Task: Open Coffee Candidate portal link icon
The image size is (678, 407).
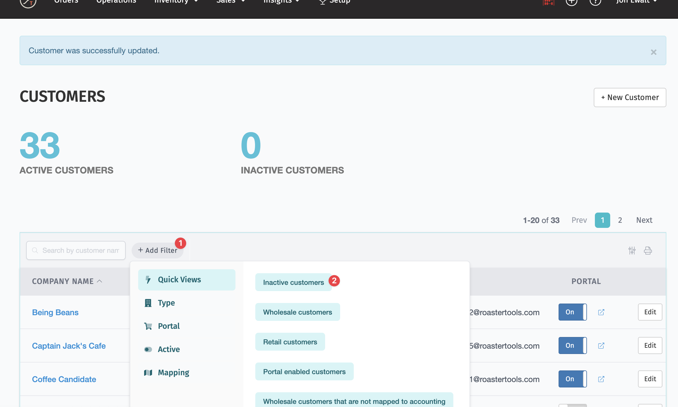Action: point(601,379)
